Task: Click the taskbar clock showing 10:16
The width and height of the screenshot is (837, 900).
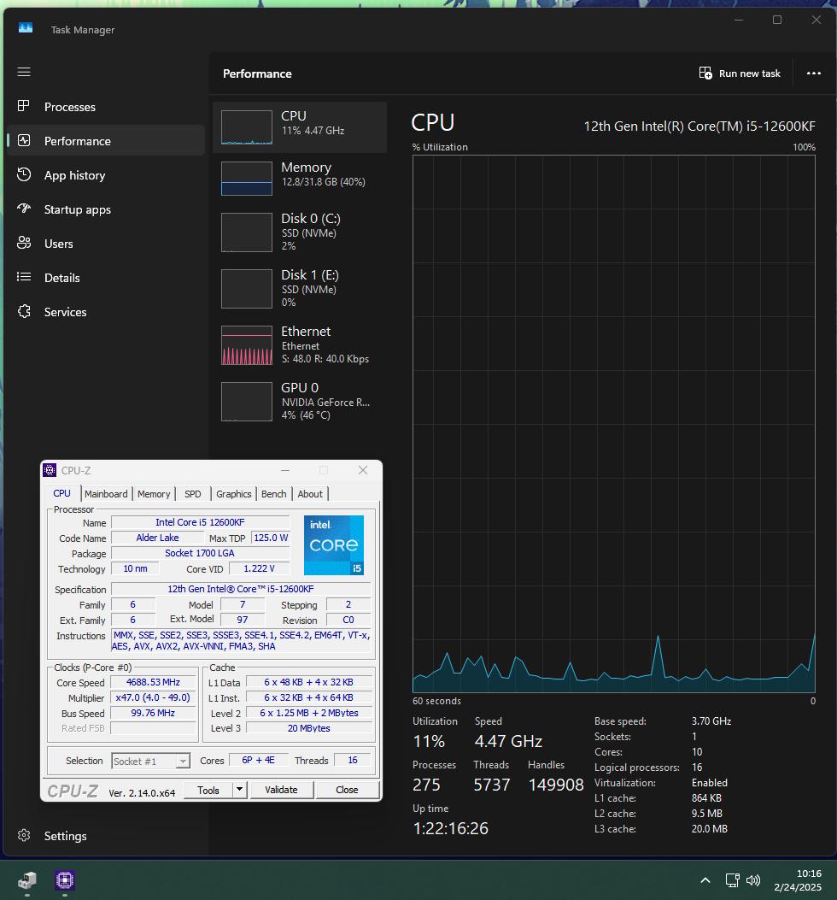Action: point(798,879)
